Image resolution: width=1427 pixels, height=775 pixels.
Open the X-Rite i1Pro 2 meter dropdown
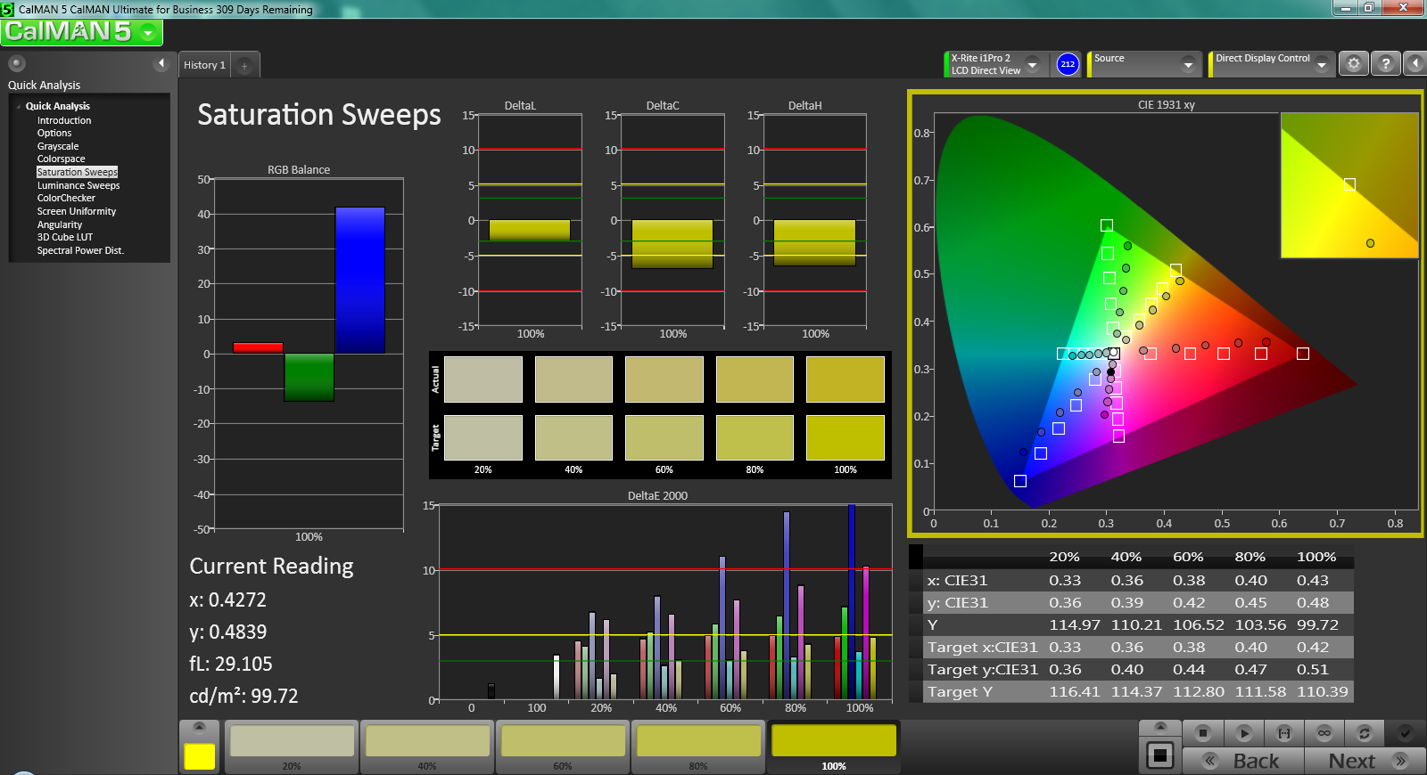click(x=1032, y=64)
